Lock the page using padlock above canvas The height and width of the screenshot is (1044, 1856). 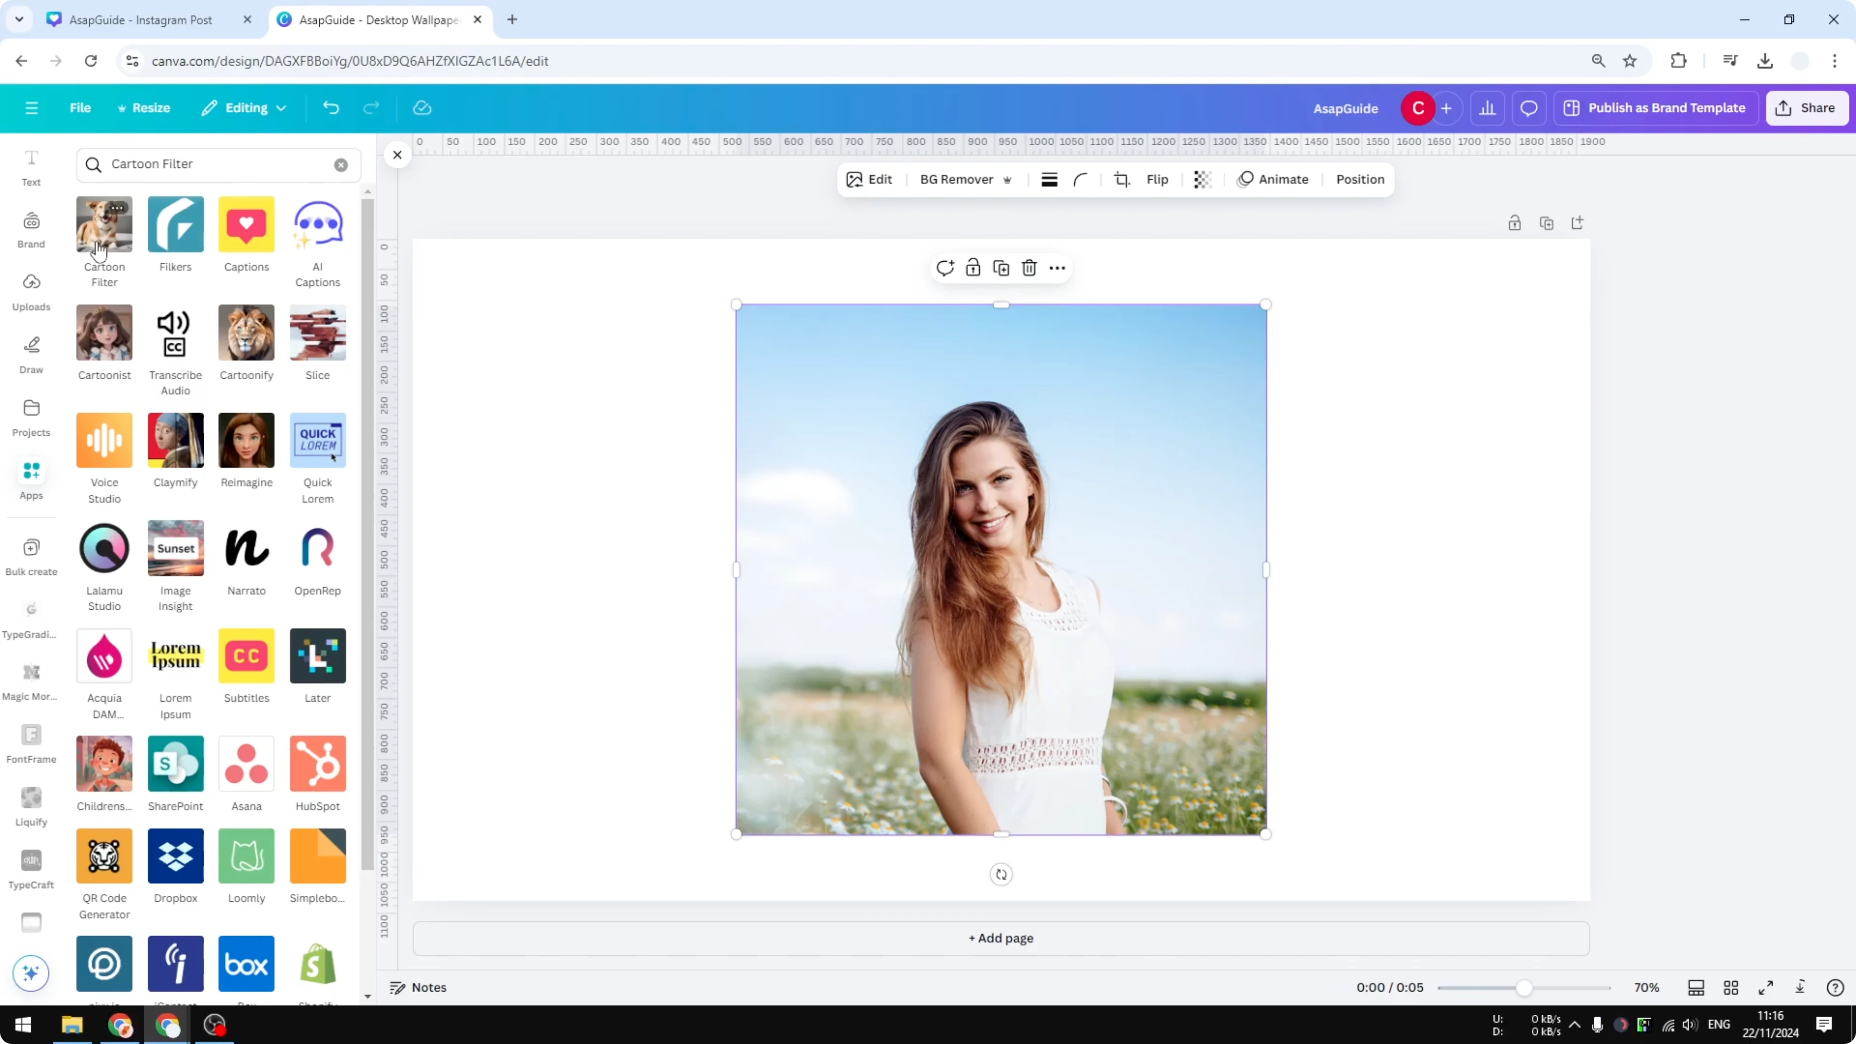point(1515,223)
